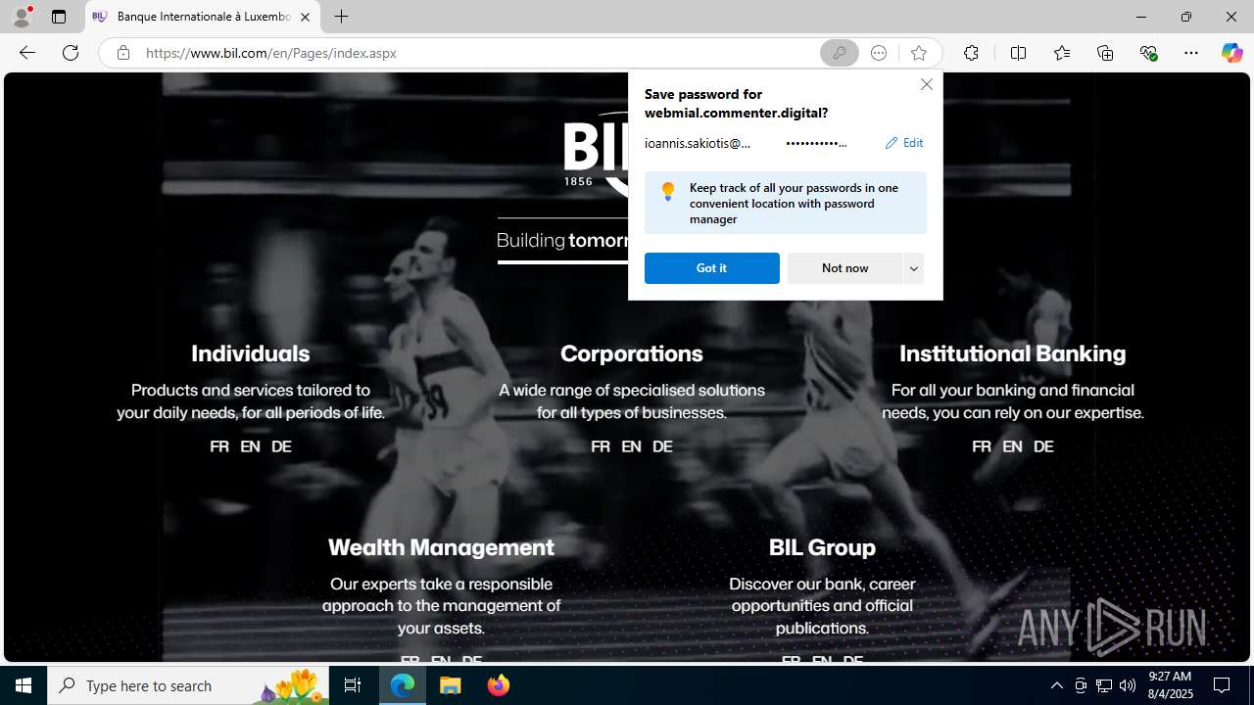This screenshot has width=1254, height=705.
Task: Go back to the previous page
Action: [27, 53]
